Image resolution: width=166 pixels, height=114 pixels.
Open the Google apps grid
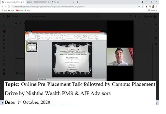140,17
